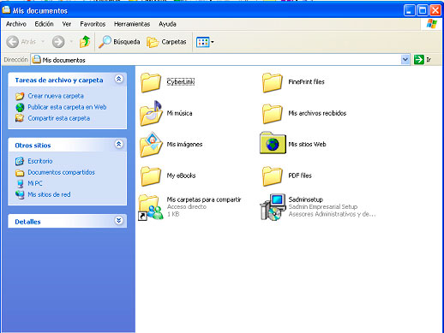Screen dimensions: 444x333
Task: Open the My eBooks folder icon
Action: [x=151, y=176]
